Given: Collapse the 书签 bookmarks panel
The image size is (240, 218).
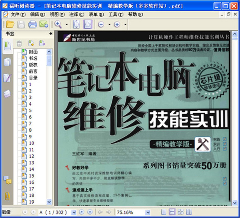Looking at the screenshot, I should 51,34.
